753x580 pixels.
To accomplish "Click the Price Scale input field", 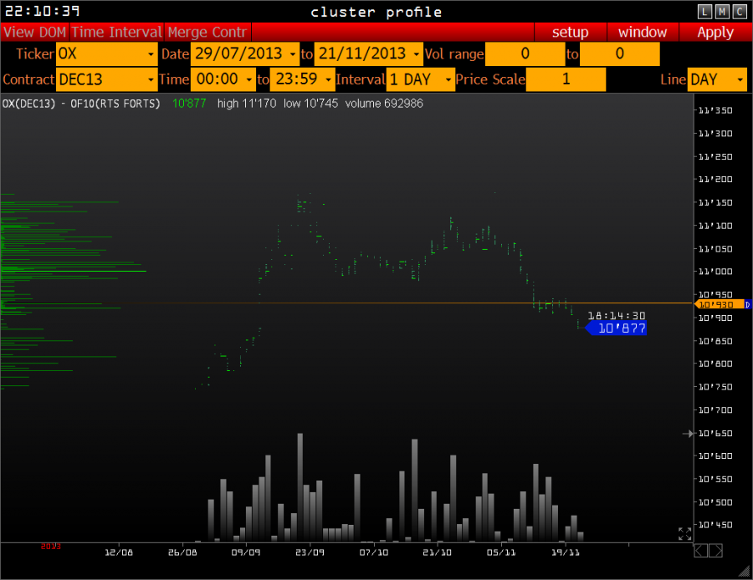I will tap(566, 80).
